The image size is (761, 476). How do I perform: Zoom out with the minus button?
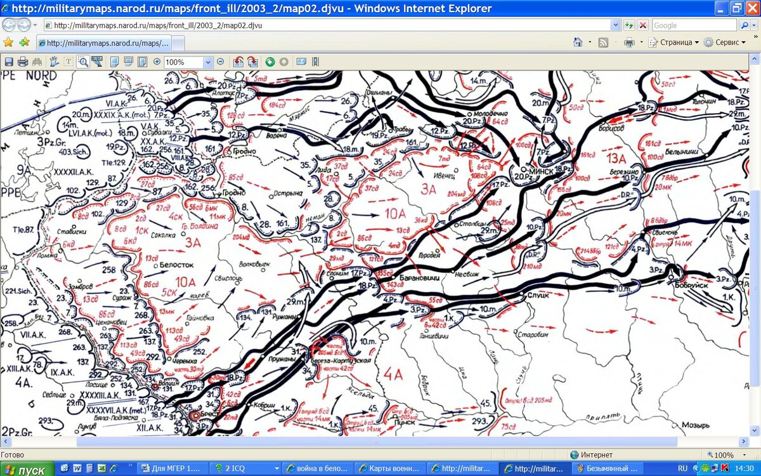[220, 62]
